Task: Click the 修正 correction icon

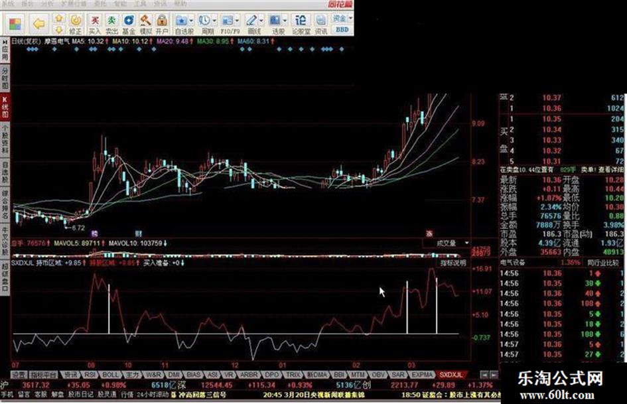Action: tap(76, 25)
